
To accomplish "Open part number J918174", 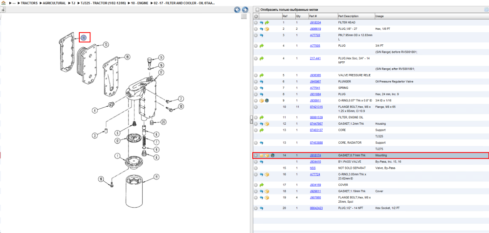I will point(315,155).
